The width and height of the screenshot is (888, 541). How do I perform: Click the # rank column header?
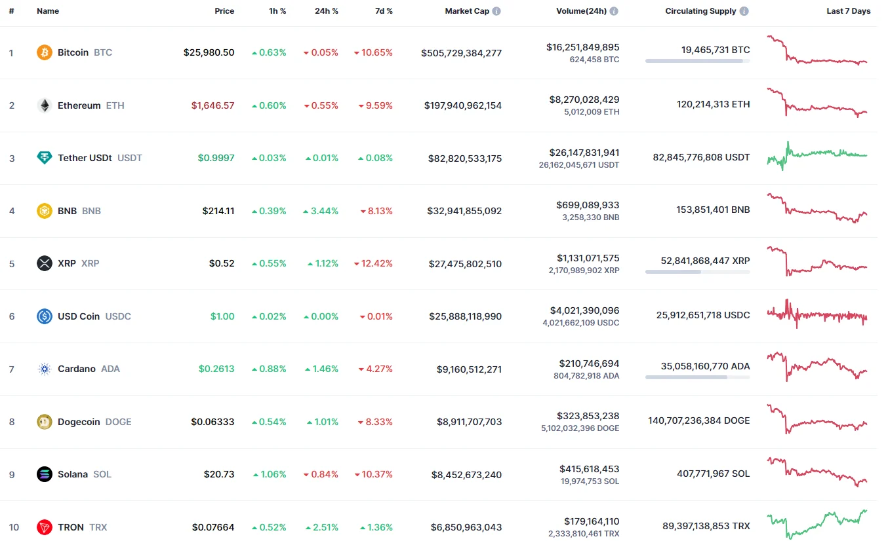tap(11, 11)
